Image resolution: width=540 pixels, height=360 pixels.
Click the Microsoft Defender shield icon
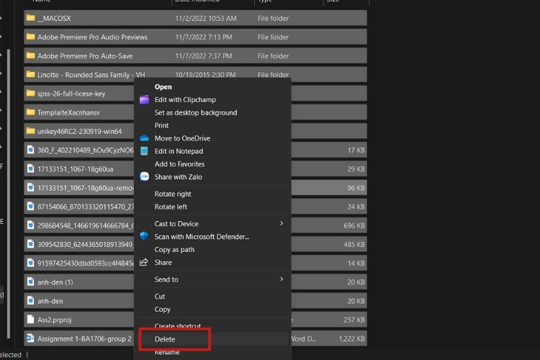(x=145, y=236)
